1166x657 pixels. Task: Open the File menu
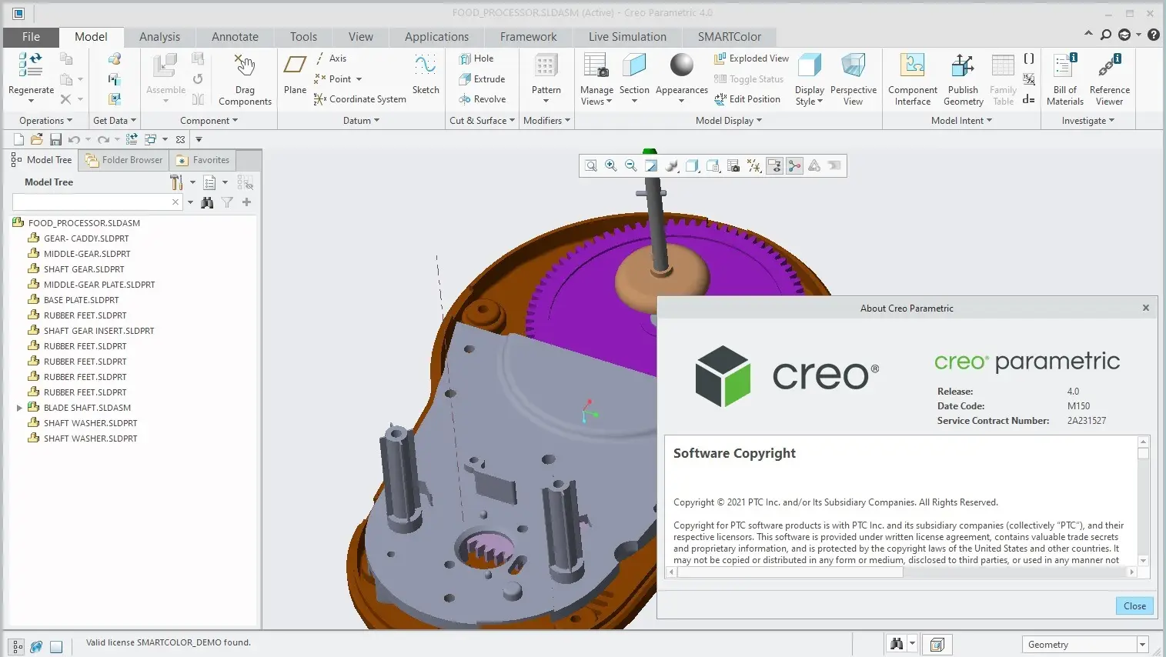[x=31, y=37]
